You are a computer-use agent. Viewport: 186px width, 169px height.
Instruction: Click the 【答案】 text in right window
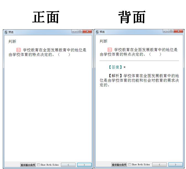pos(116,67)
